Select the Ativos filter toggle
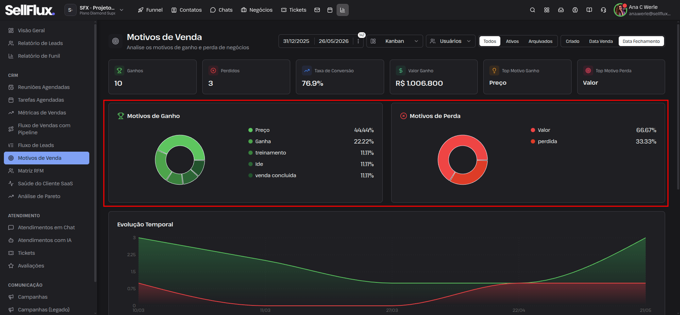 click(x=512, y=41)
